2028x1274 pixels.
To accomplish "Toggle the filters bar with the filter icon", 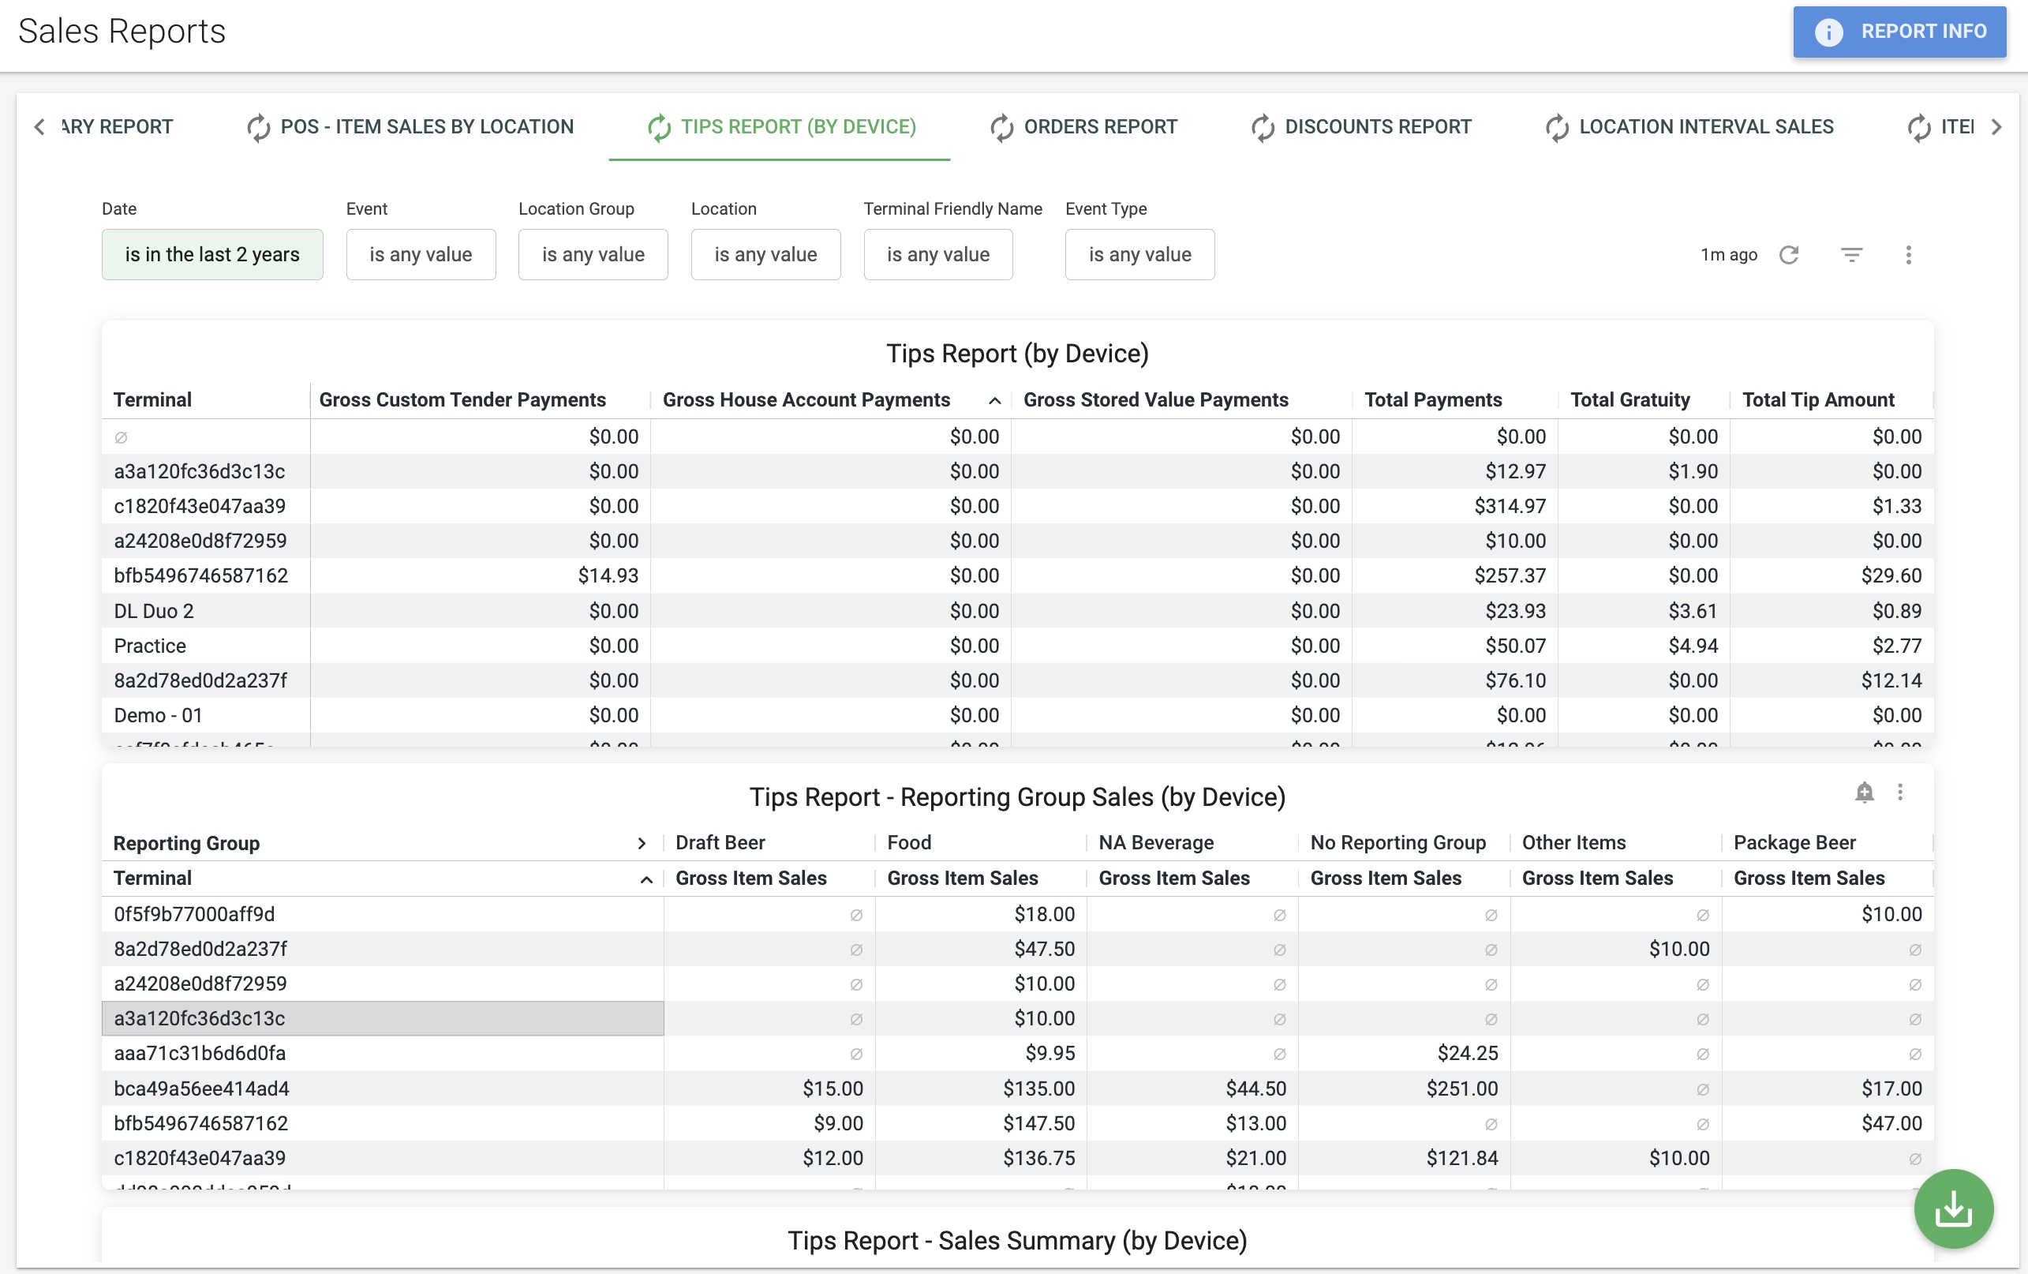I will coord(1851,254).
